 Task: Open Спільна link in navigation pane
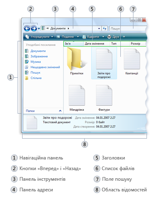pos(36,78)
